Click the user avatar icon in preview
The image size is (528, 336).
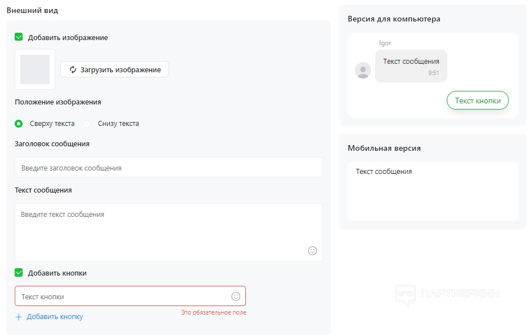tap(363, 71)
